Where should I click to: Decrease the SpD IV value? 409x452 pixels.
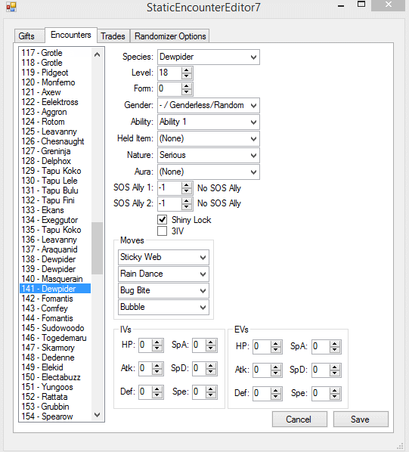[211, 372]
